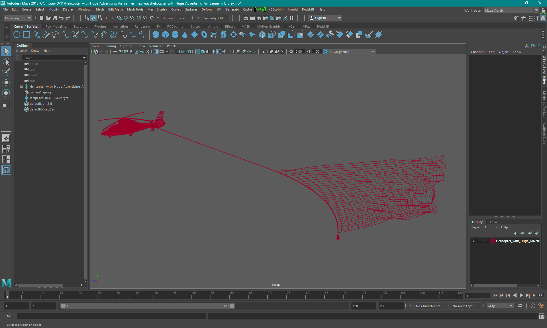Image resolution: width=547 pixels, height=328 pixels.
Task: Switch to single perspective view layout
Action: 6,138
